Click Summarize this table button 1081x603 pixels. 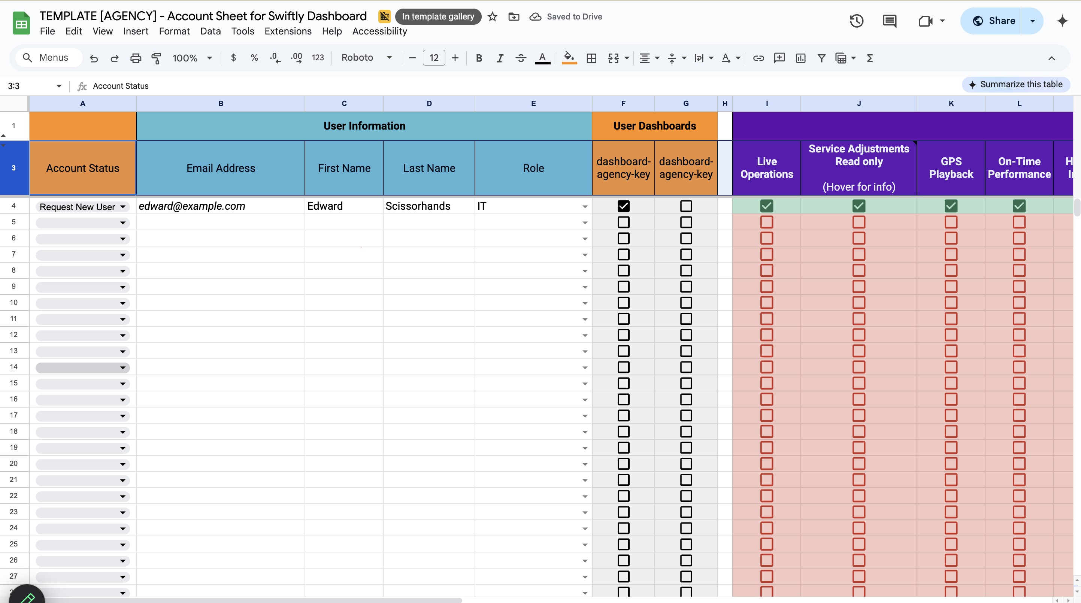click(1015, 84)
